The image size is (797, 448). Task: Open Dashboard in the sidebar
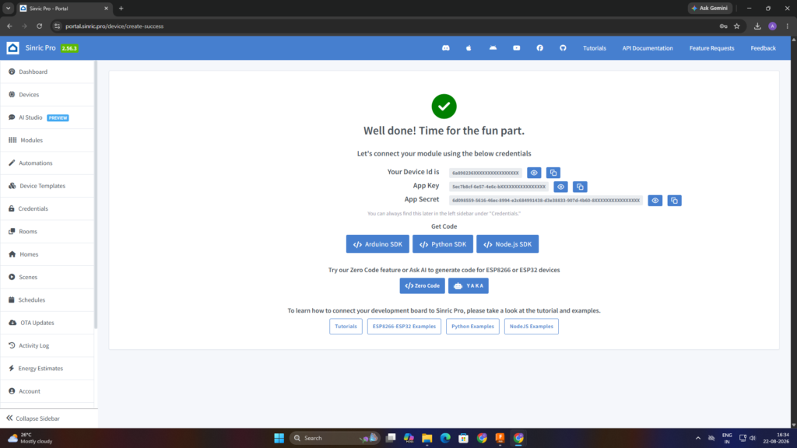coord(47,72)
